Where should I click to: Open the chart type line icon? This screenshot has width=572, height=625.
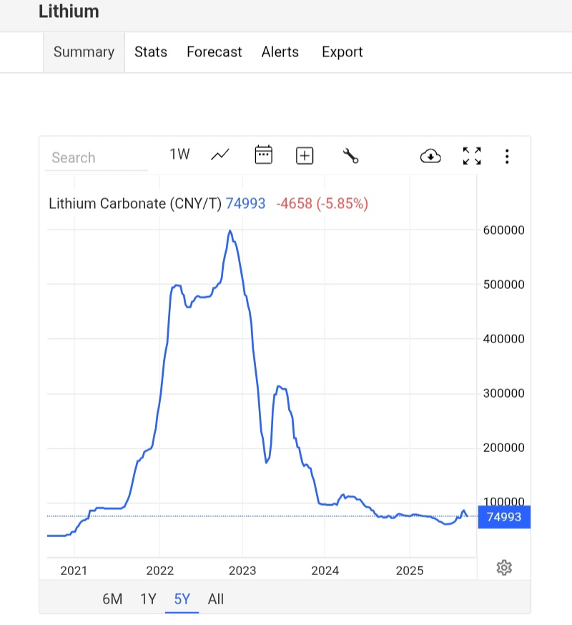tap(220, 155)
